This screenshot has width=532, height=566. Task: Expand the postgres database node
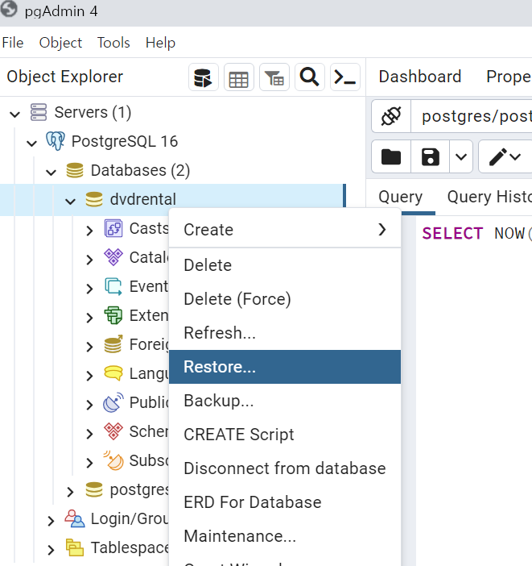click(70, 492)
